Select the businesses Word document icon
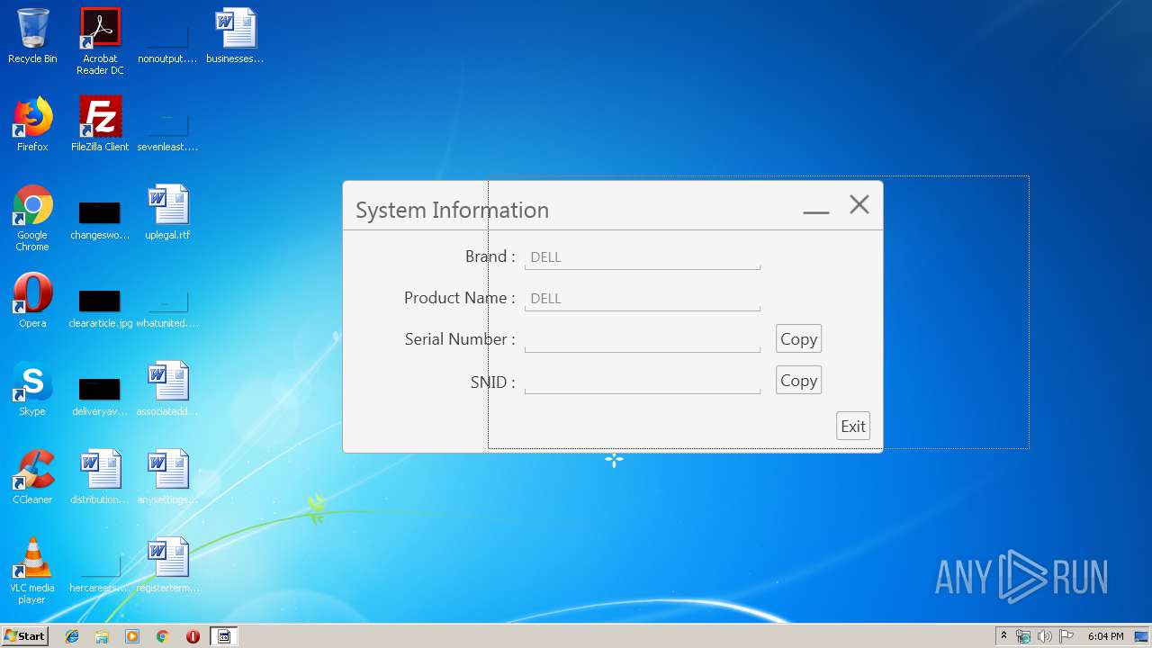1152x648 pixels. 235,36
